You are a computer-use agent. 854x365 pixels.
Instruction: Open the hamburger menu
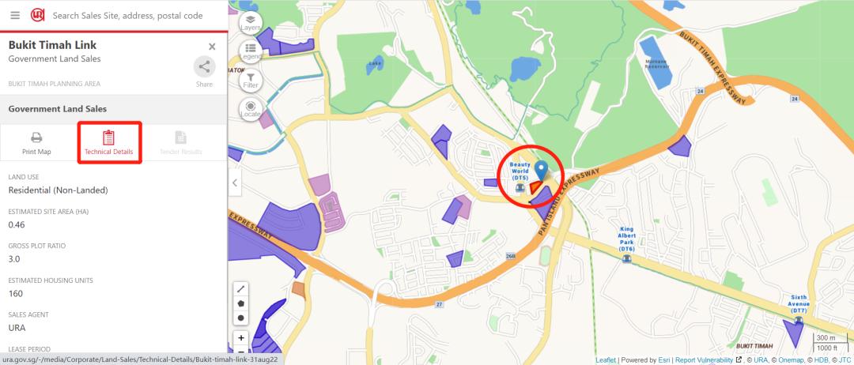click(15, 15)
